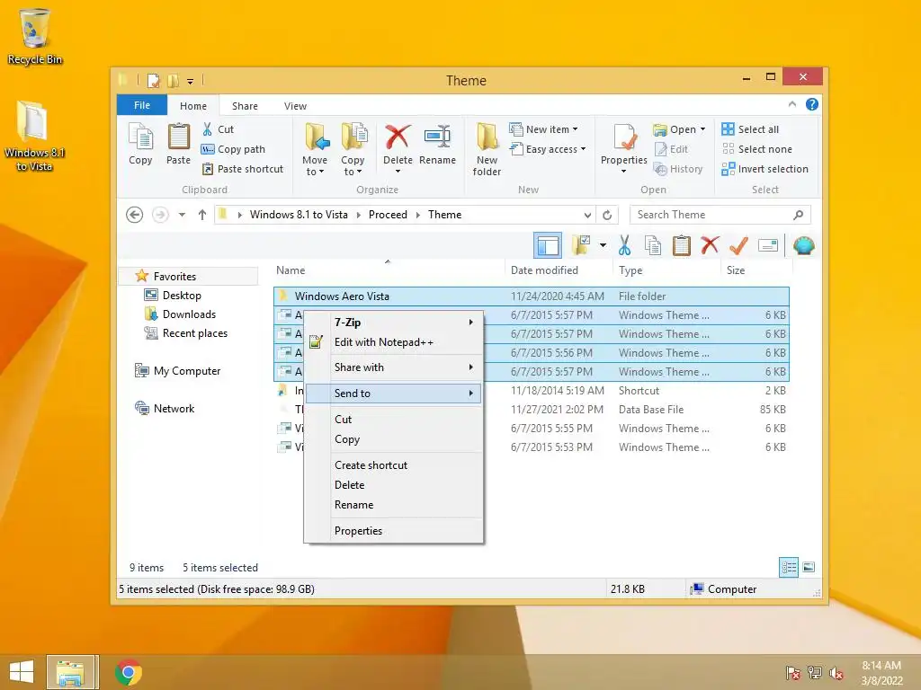Viewport: 921px width, 690px height.
Task: Click Select none in ribbon
Action: (757, 149)
